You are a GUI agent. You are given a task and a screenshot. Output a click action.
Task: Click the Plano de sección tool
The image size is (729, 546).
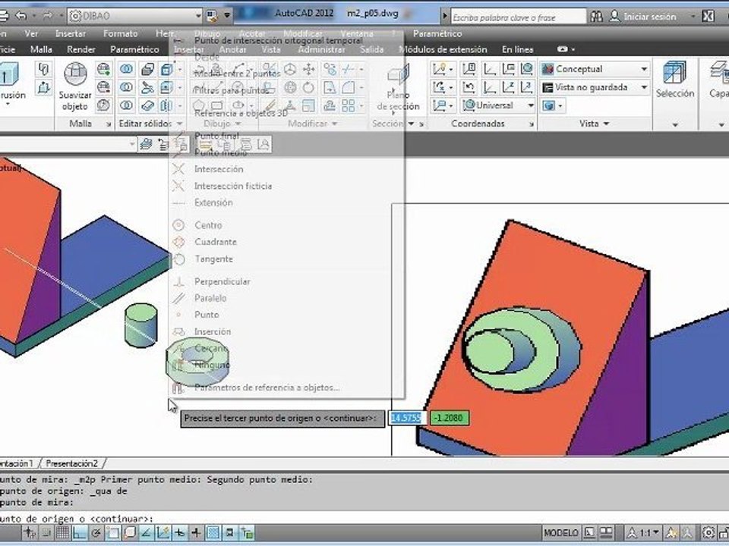click(x=398, y=88)
